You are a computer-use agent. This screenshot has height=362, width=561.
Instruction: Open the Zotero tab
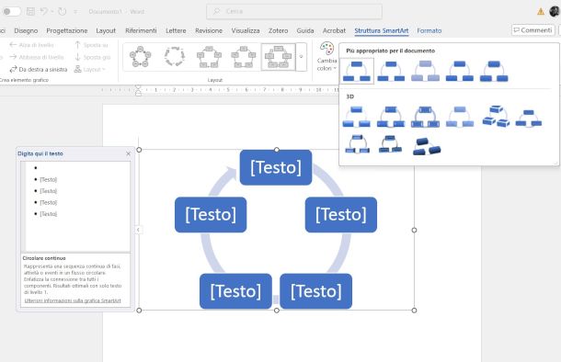(x=278, y=30)
